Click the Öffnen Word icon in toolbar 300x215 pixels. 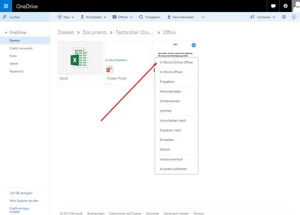tap(114, 17)
